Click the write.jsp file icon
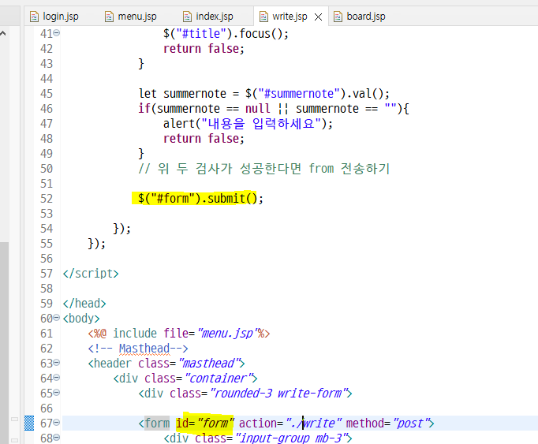Image resolution: width=538 pixels, height=444 pixels. coord(263,16)
